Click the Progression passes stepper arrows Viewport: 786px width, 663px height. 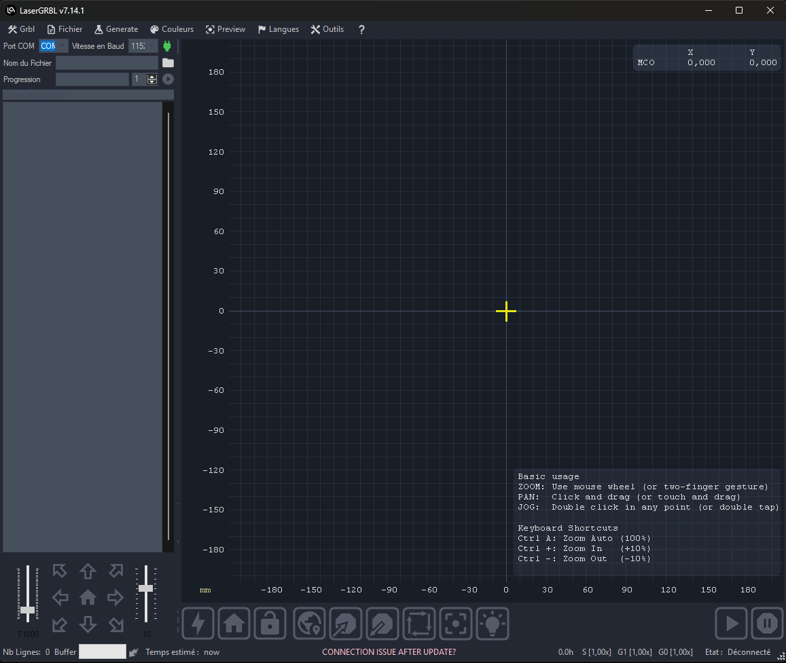152,79
